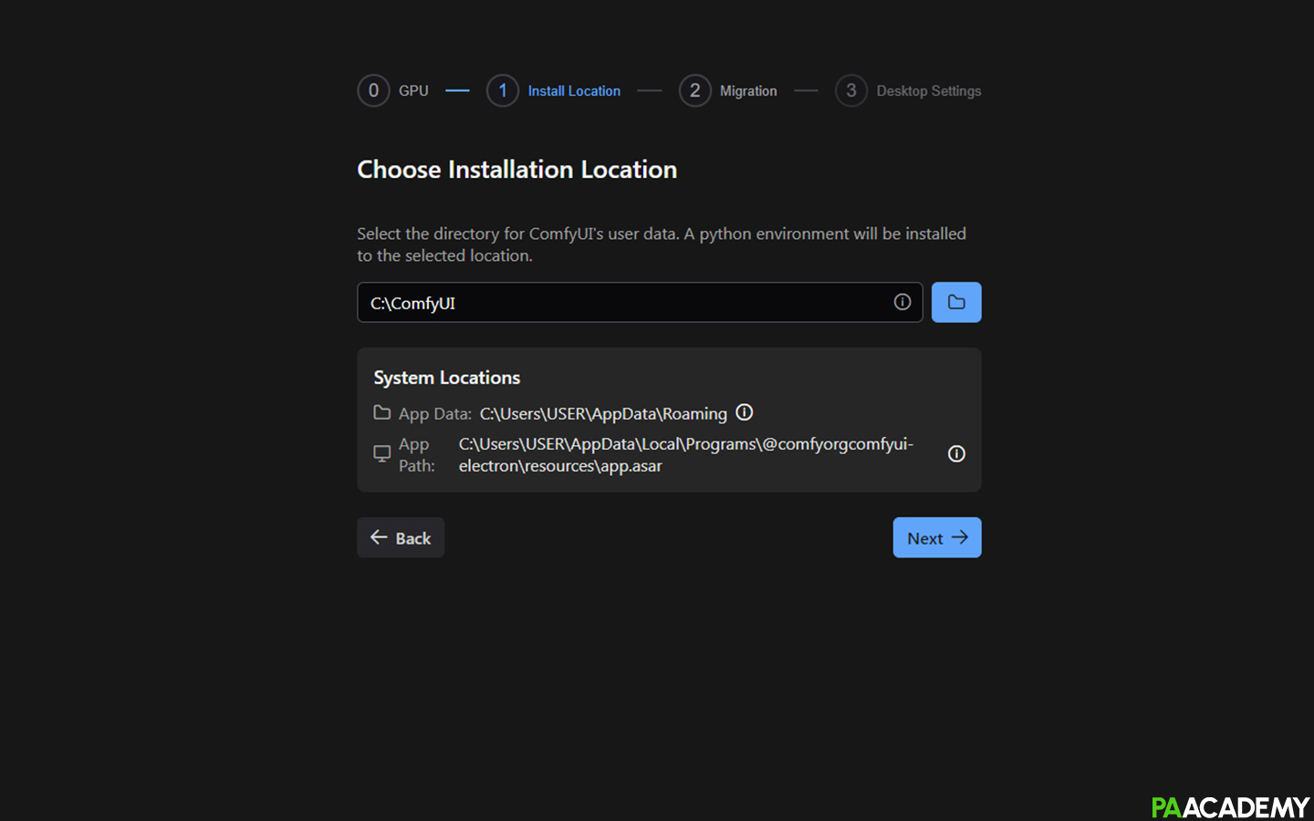
Task: Open the Desktop Settings step circle
Action: click(x=850, y=90)
